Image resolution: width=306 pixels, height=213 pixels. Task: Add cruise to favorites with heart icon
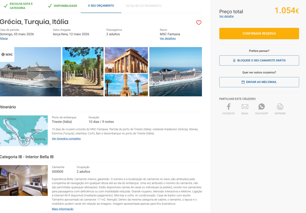click(x=199, y=23)
